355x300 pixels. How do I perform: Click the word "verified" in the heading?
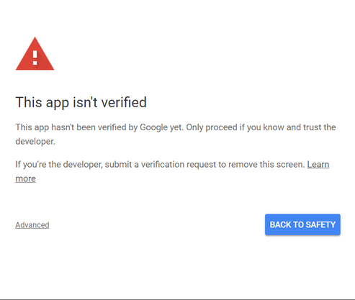(124, 102)
